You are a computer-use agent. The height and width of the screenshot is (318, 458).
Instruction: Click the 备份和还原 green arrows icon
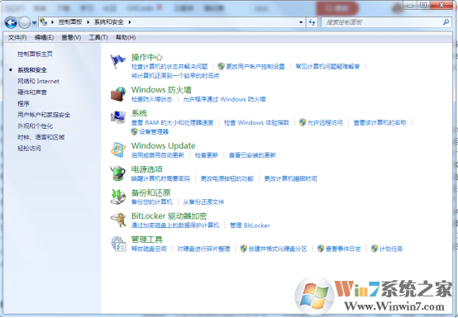click(x=118, y=197)
